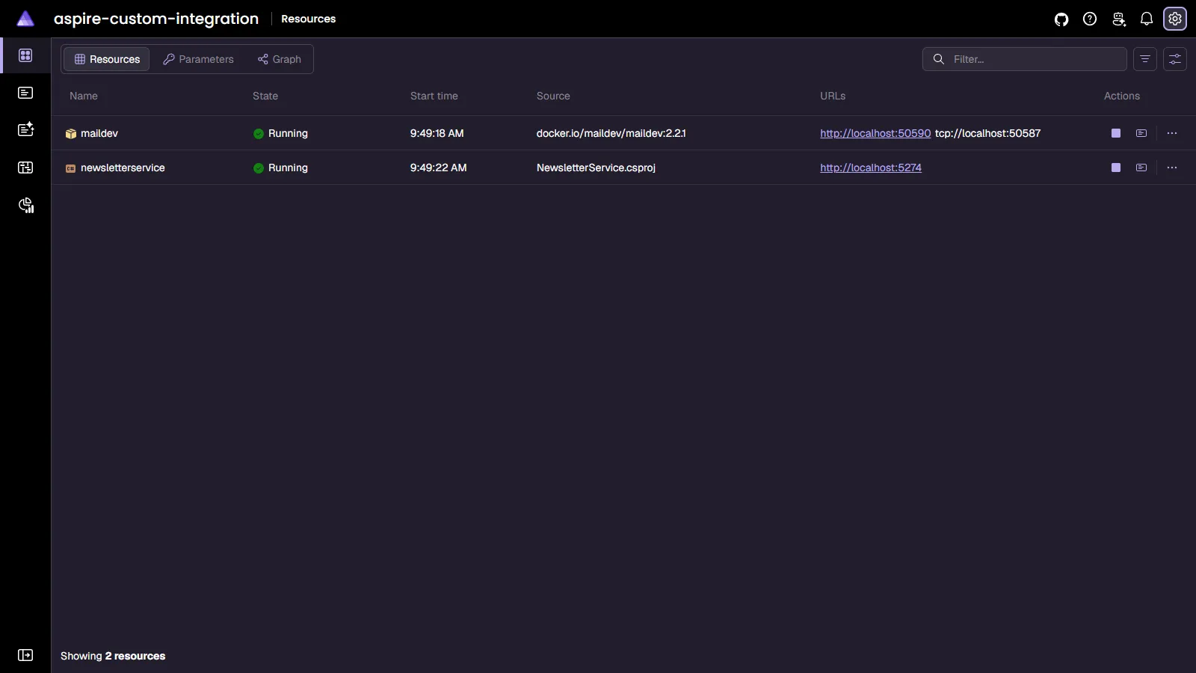The width and height of the screenshot is (1196, 673).
Task: Open the resource filter dropdown
Action: tap(1145, 59)
